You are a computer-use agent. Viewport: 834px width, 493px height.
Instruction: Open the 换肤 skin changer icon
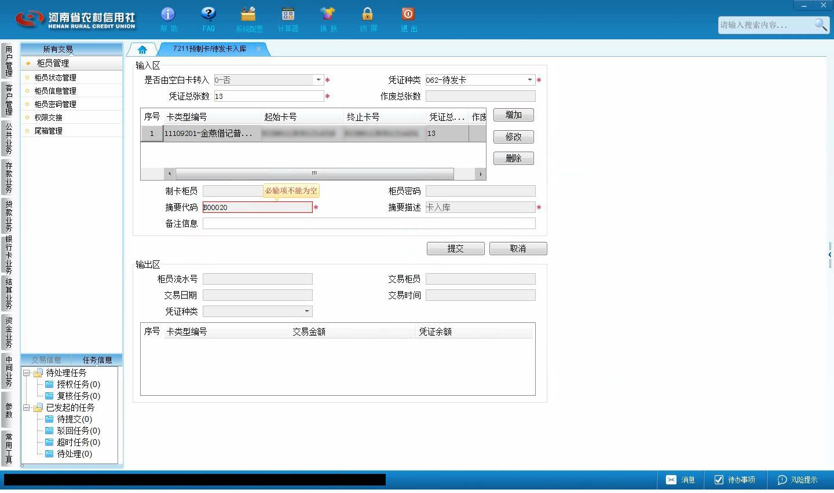328,19
